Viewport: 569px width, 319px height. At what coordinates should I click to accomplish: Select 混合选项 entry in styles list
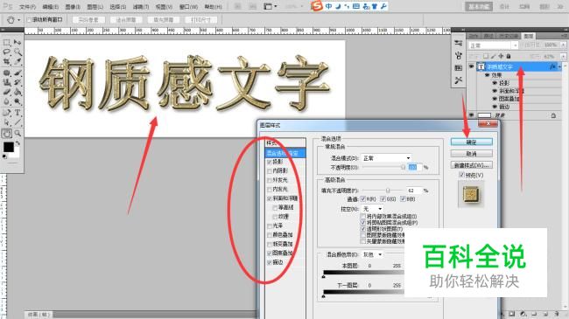tap(285, 153)
